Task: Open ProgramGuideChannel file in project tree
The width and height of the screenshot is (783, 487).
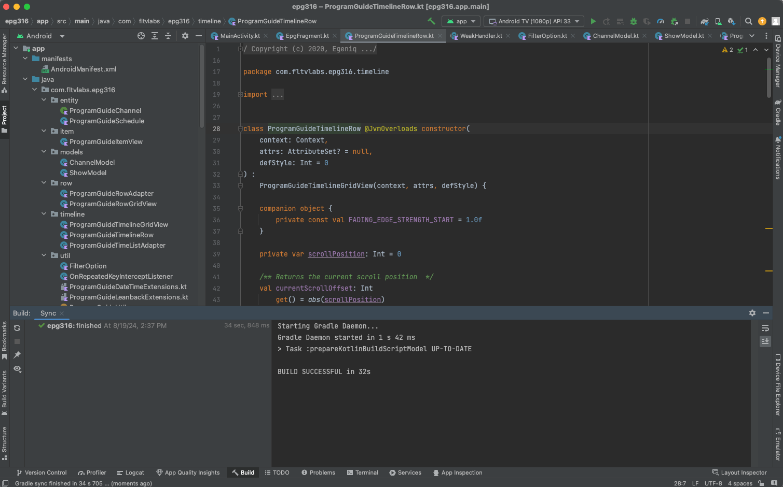Action: [x=105, y=110]
